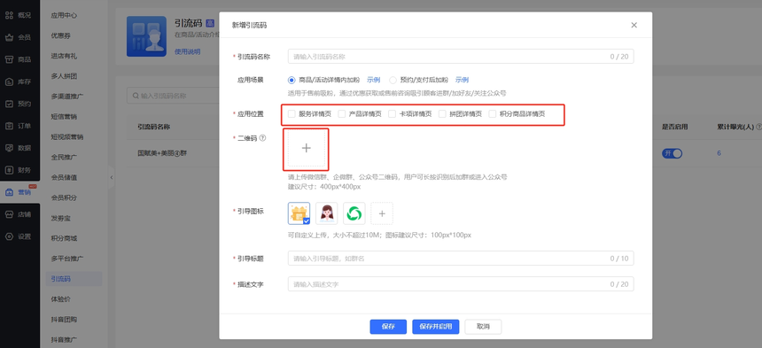Click the 保存 button

click(388, 327)
